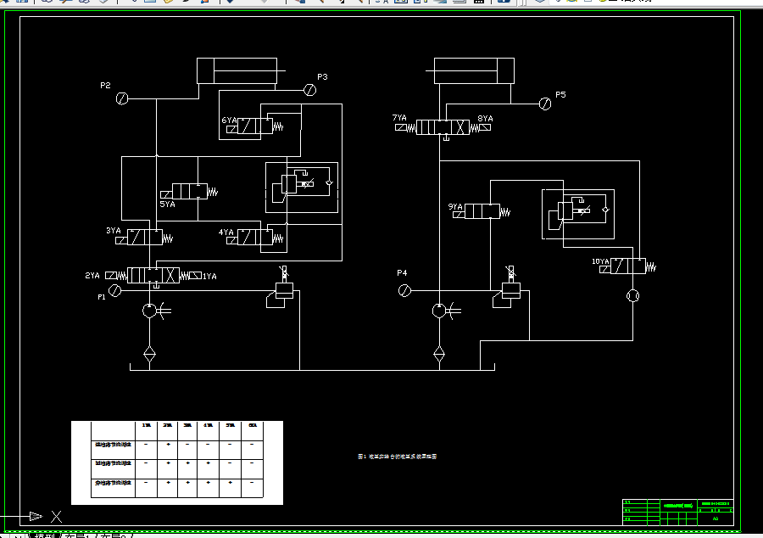Select the valve symbol above the 5YA label

coord(189,191)
